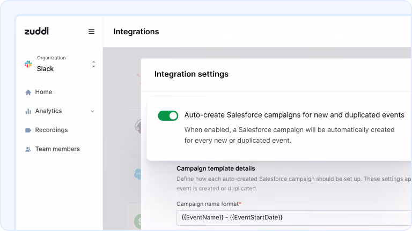412x231 pixels.
Task: Click the Home icon in sidebar
Action: pyautogui.click(x=28, y=92)
